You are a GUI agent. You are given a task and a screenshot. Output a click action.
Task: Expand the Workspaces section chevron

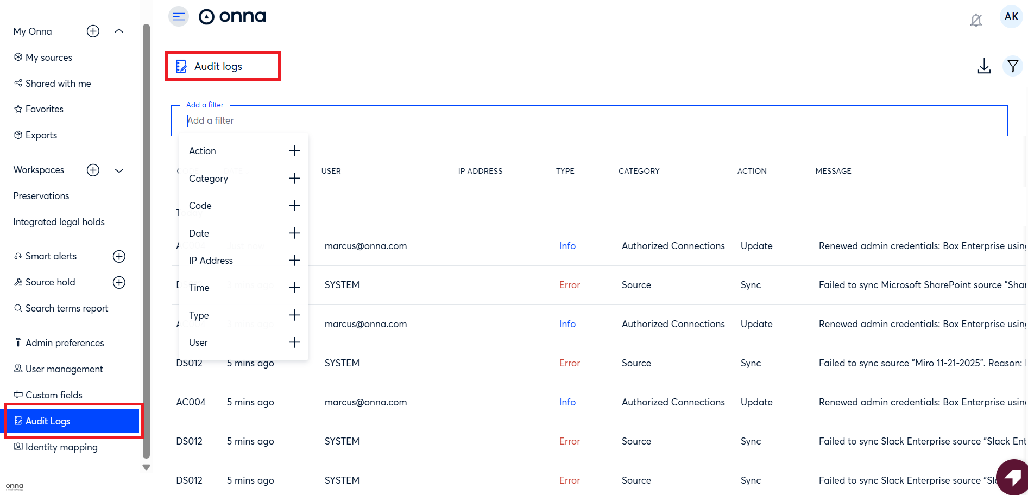(119, 170)
